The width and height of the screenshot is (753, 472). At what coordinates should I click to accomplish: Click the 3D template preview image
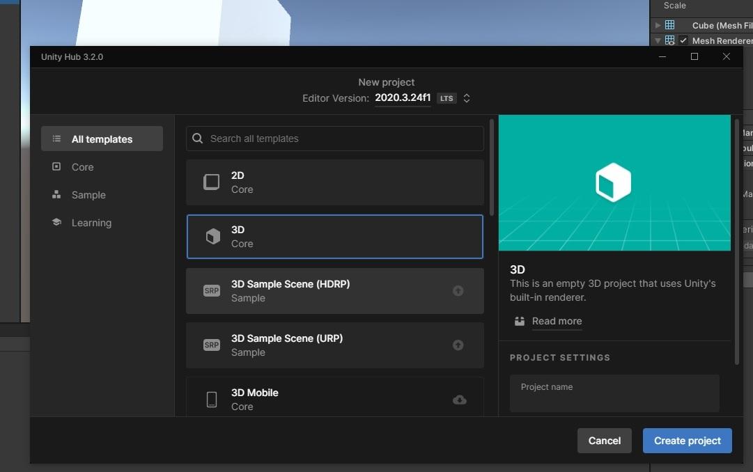[x=614, y=182]
